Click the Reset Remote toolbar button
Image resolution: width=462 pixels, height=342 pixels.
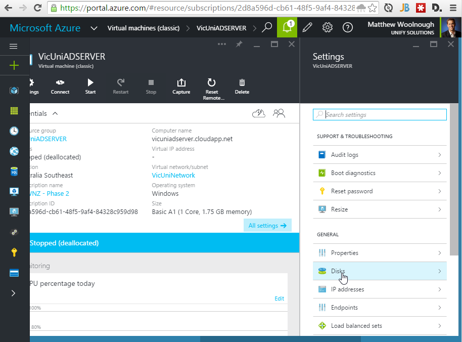[212, 90]
